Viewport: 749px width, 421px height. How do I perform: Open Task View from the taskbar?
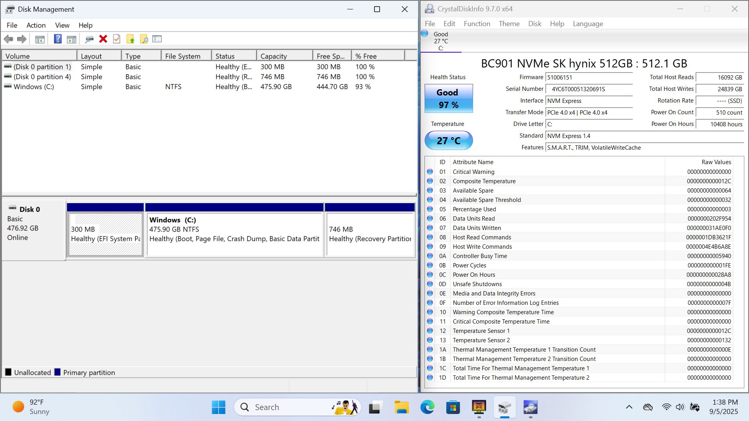coord(375,407)
